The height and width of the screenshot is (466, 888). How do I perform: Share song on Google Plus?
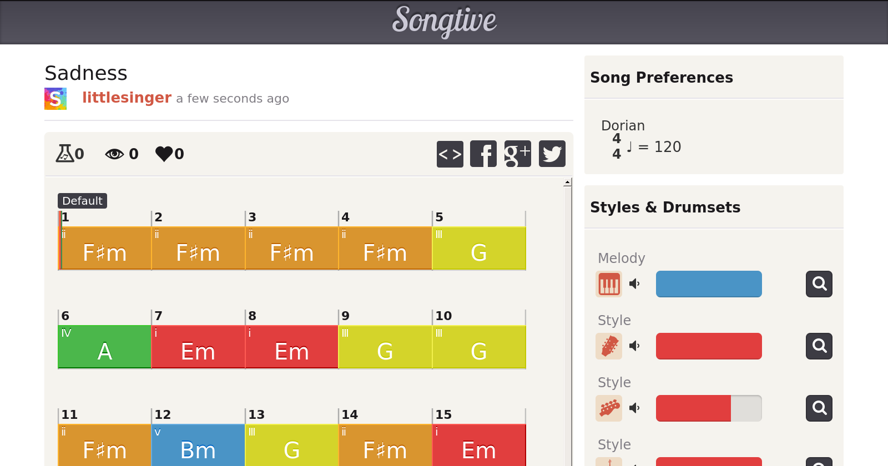517,154
